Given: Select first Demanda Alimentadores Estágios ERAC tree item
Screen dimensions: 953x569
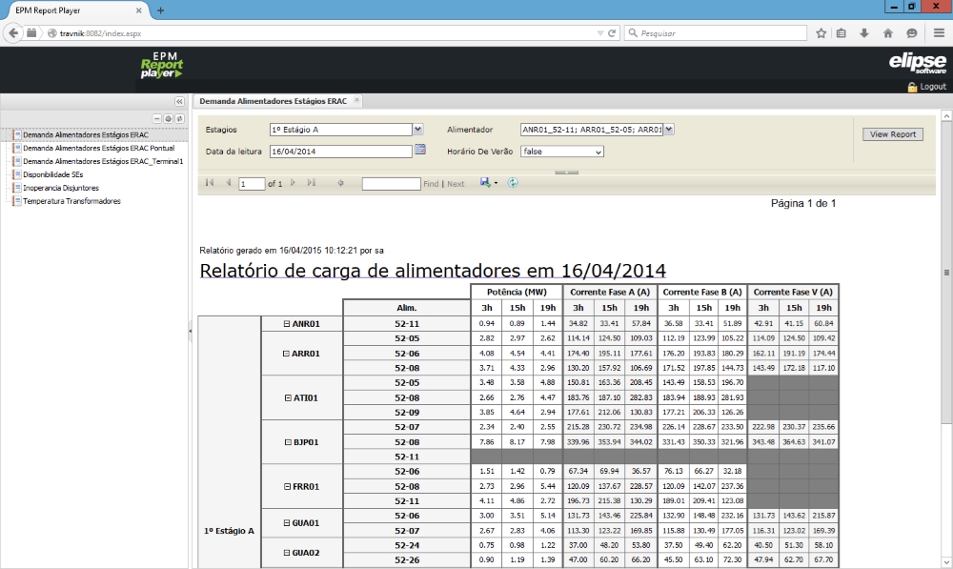Looking at the screenshot, I should (x=86, y=135).
